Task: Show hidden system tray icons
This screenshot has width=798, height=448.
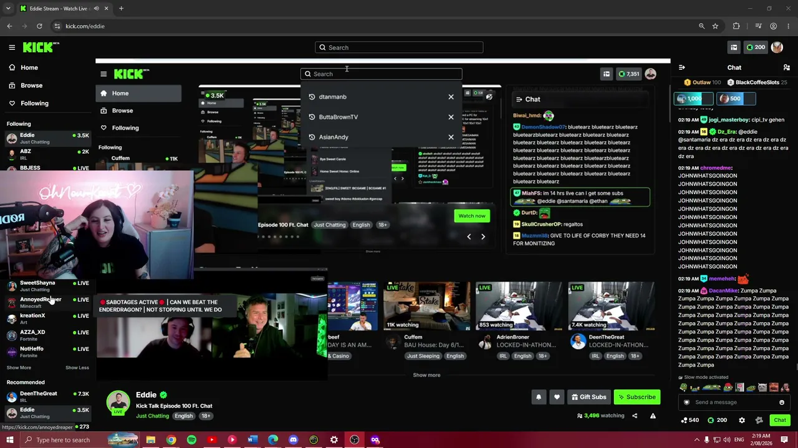Action: pyautogui.click(x=696, y=440)
